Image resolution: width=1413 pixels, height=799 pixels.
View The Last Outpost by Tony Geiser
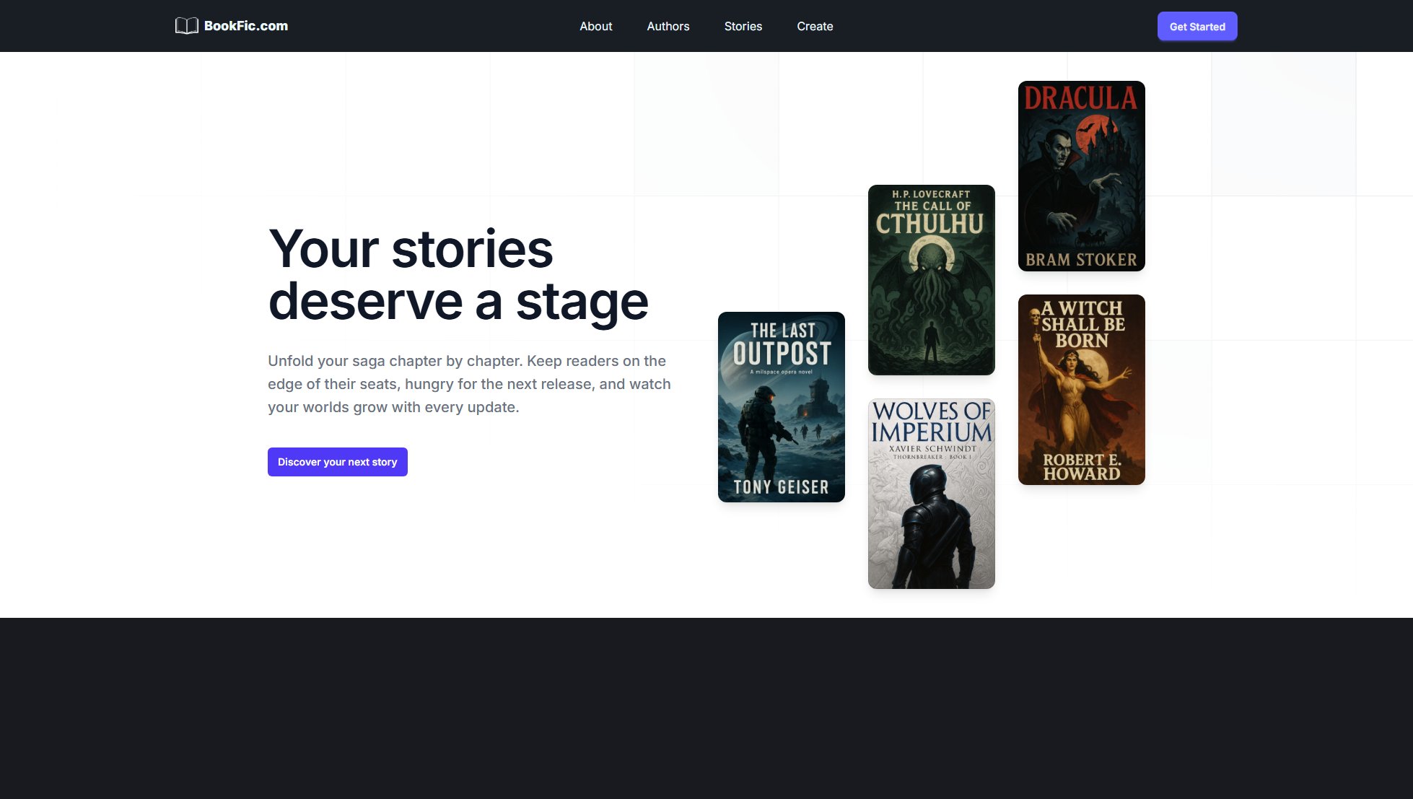(781, 406)
